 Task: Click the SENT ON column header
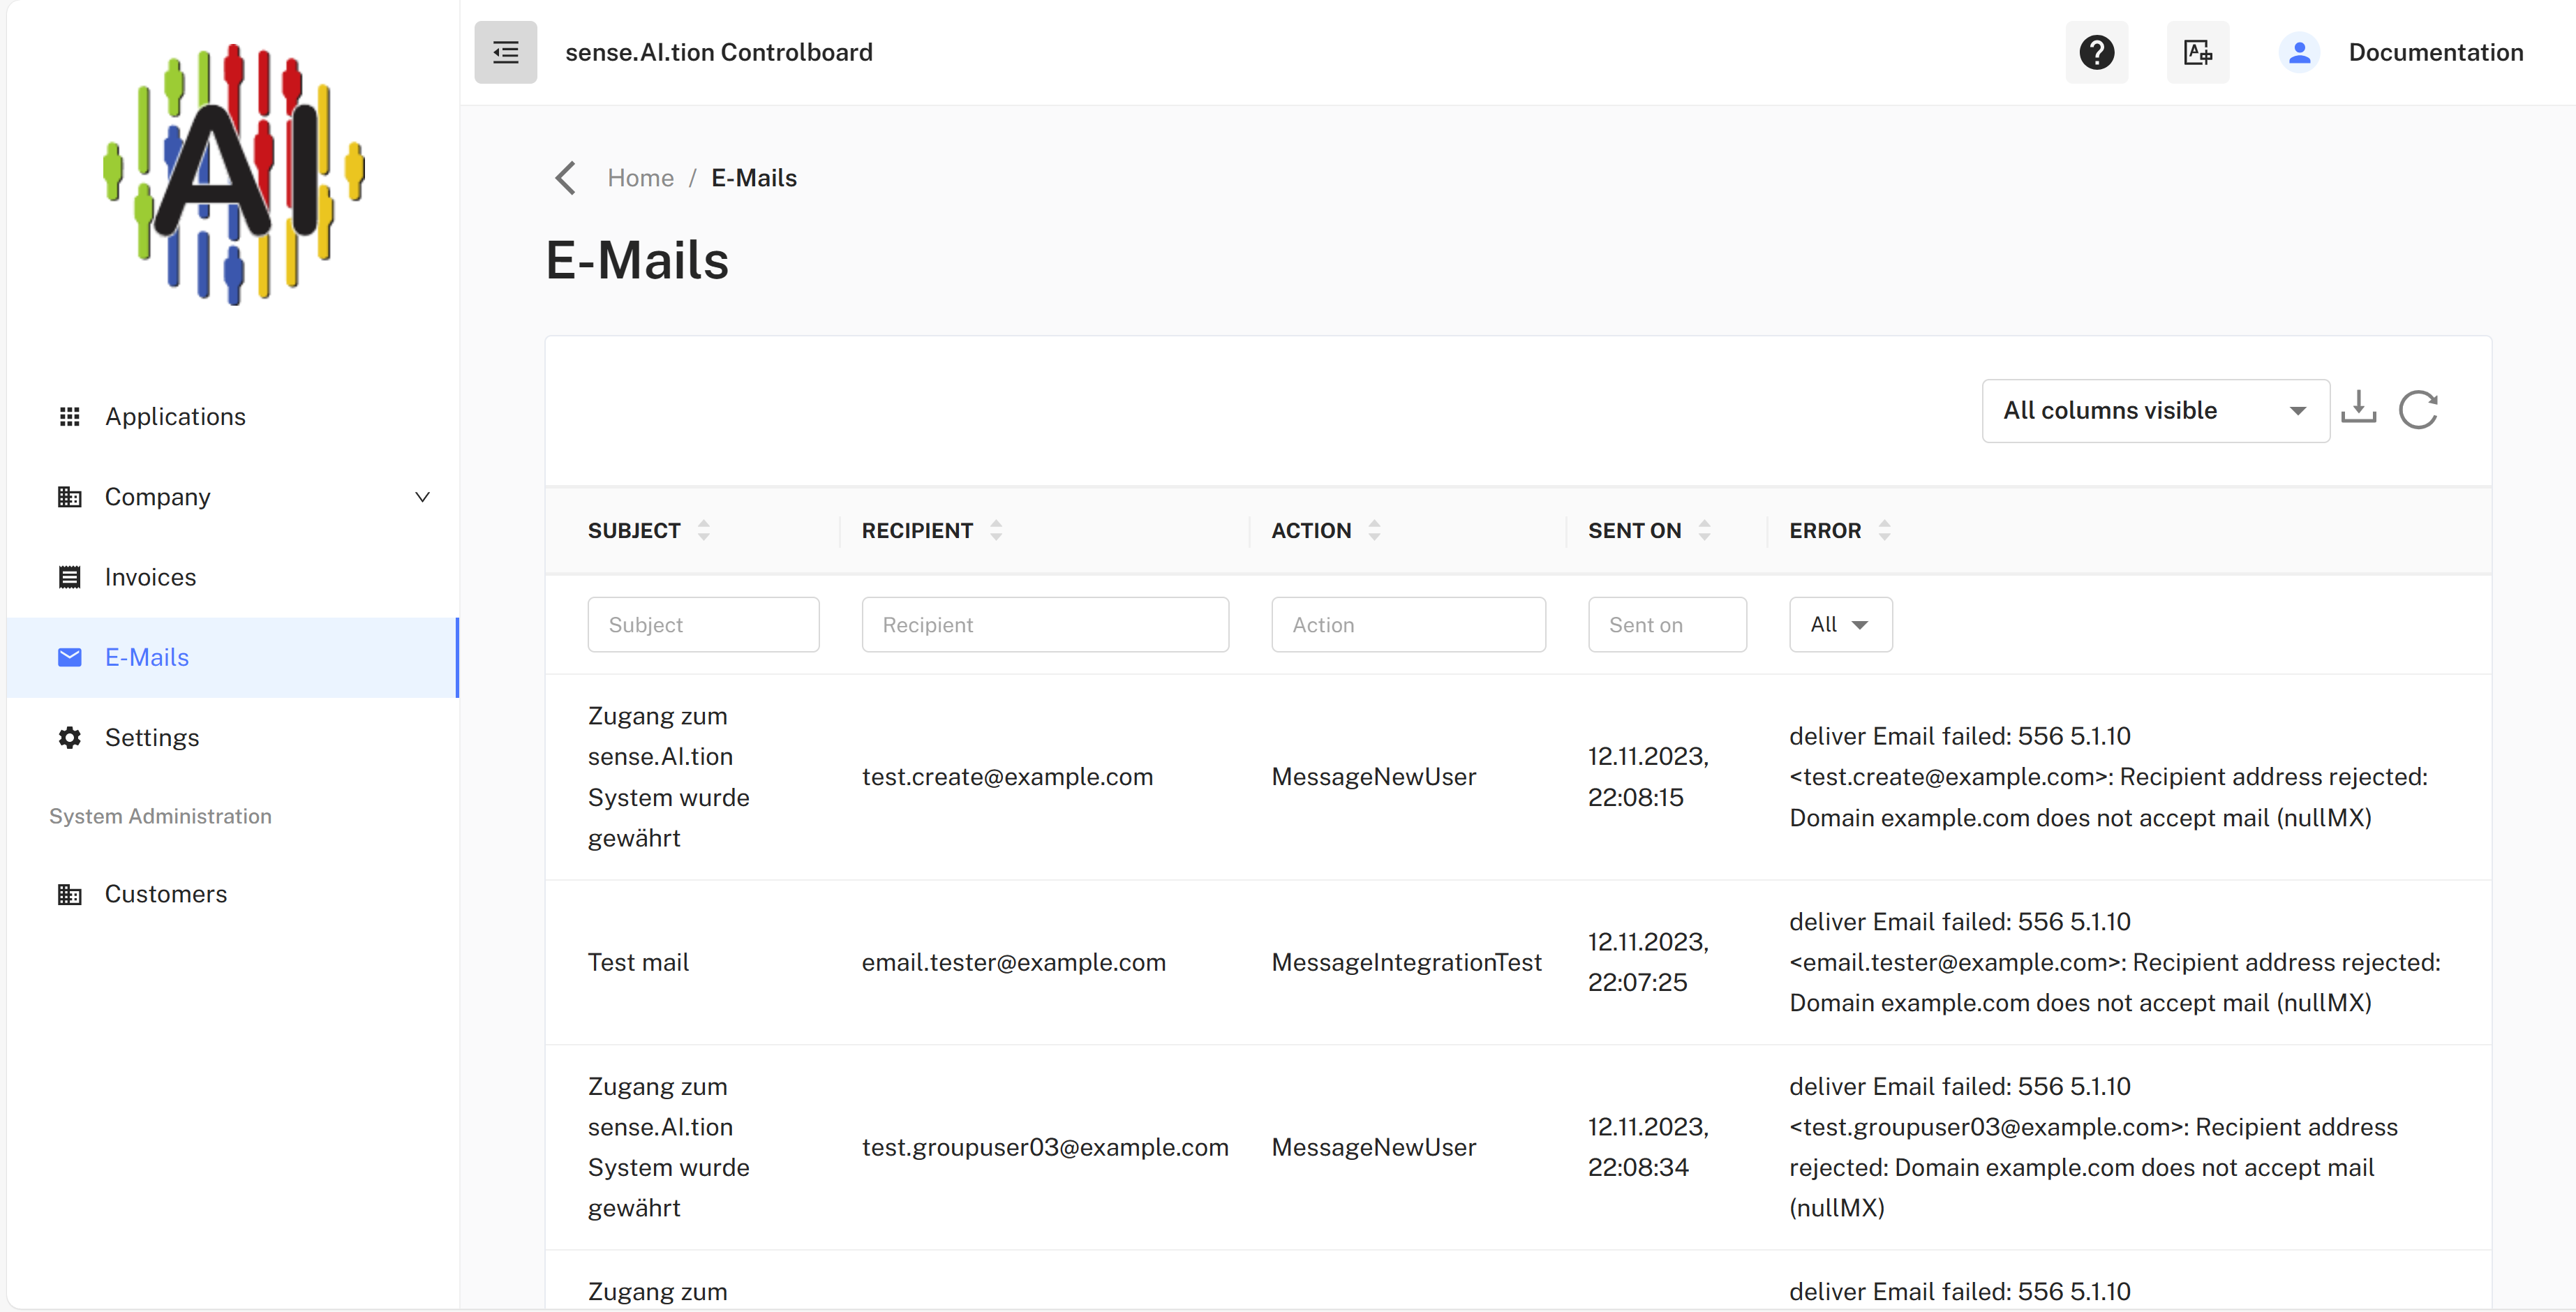[x=1634, y=530]
